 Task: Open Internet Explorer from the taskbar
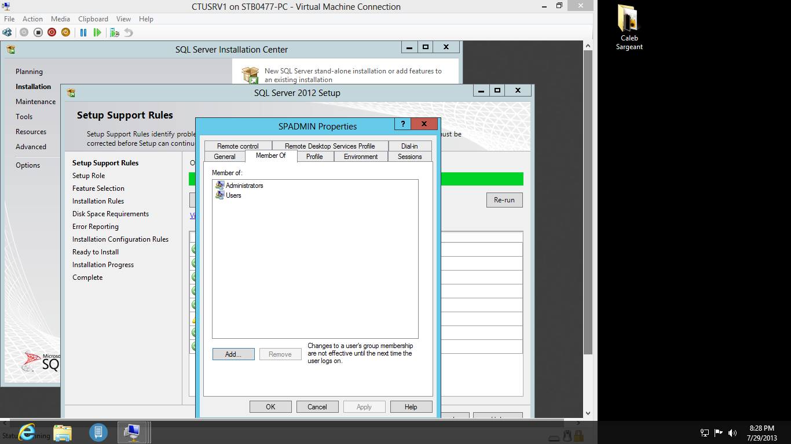(27, 432)
